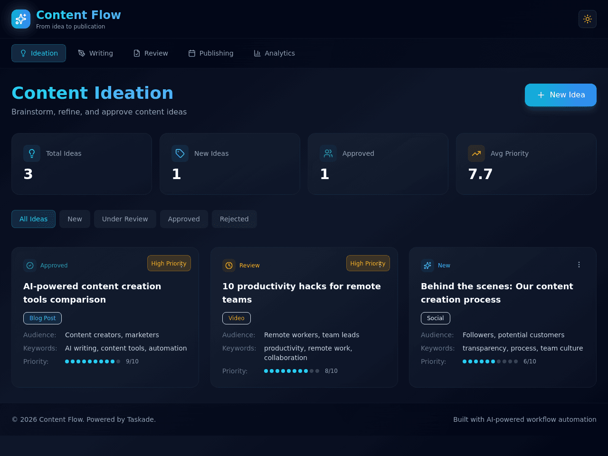Image resolution: width=608 pixels, height=456 pixels.
Task: Click the 'Content Flow' app title
Action: 78,15
